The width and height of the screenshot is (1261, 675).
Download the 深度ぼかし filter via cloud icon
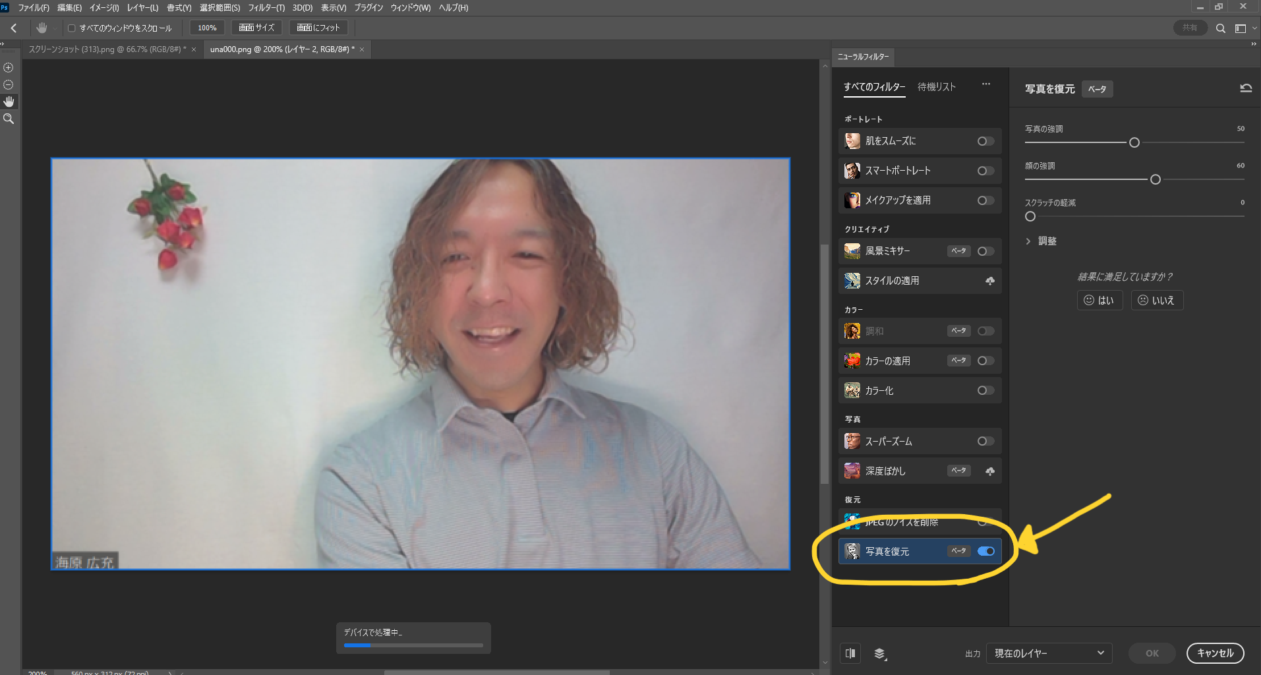(x=989, y=471)
